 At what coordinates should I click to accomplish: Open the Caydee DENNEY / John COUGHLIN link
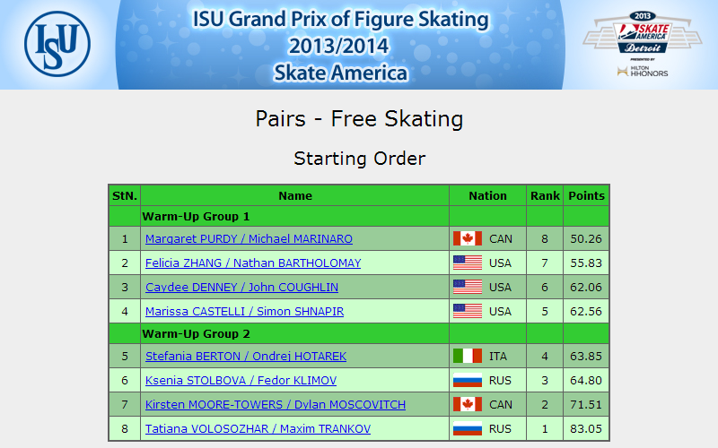click(x=241, y=288)
